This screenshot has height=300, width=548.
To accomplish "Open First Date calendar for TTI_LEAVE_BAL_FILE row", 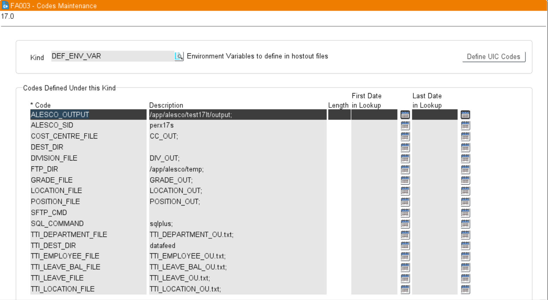I will pyautogui.click(x=405, y=267).
